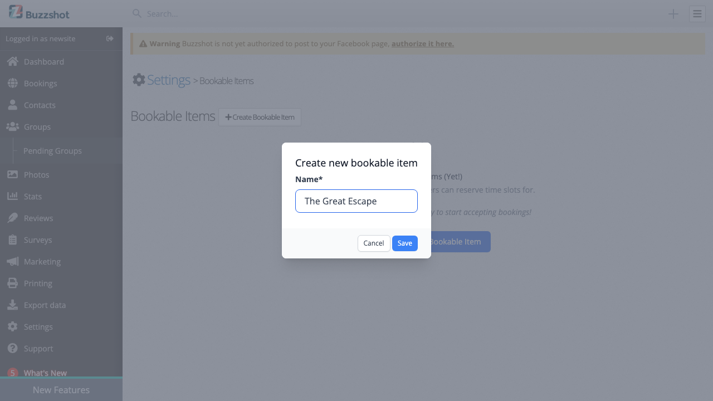Click the Contacts person icon
Image resolution: width=713 pixels, height=401 pixels.
pos(12,105)
